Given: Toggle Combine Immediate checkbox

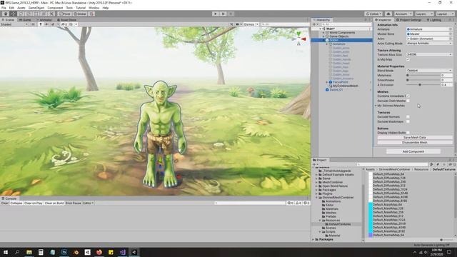Looking at the screenshot, I should (408, 96).
